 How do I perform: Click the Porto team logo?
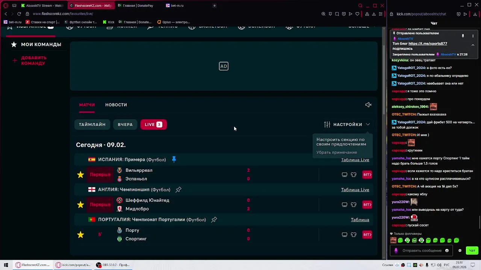(x=119, y=230)
